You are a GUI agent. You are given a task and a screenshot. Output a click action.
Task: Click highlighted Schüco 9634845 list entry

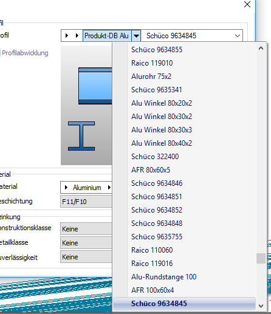[x=184, y=304]
